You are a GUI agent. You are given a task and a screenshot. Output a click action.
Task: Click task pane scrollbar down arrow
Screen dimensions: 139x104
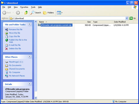[36, 98]
